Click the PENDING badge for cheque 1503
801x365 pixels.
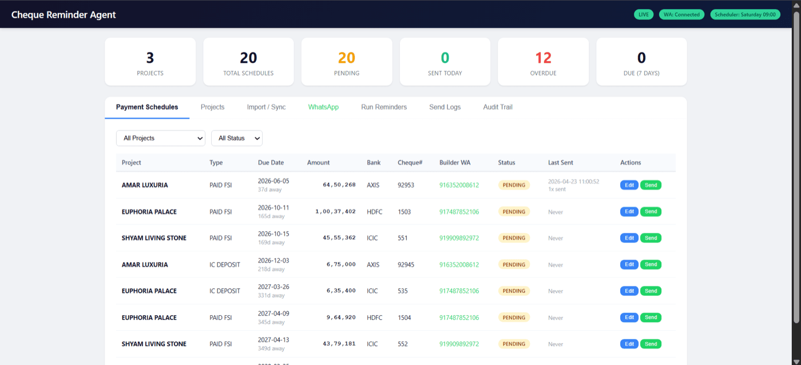(x=514, y=212)
